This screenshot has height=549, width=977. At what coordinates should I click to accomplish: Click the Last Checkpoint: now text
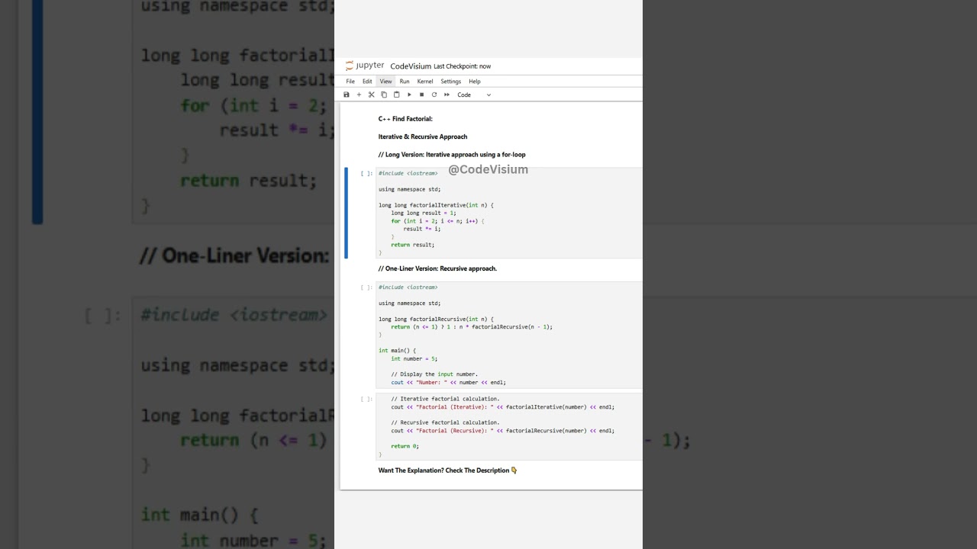pyautogui.click(x=463, y=66)
